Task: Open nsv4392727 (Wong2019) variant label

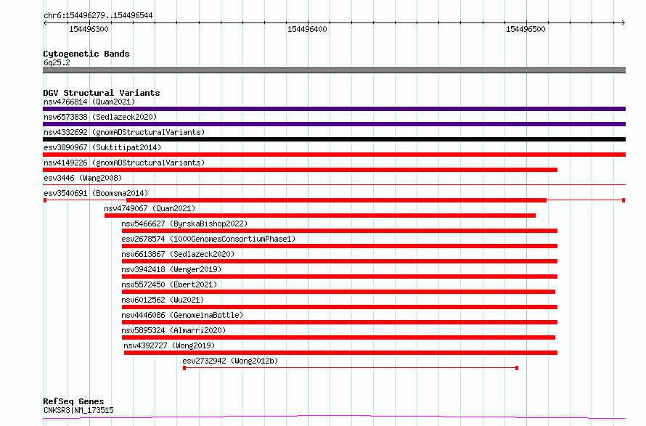Action: pos(169,345)
